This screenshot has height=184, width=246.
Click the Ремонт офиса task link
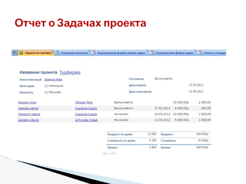coord(29,114)
